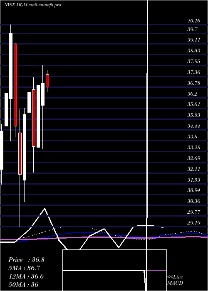Click the 30.36 price axis label
The height and width of the screenshot is (291, 208).
[x=194, y=201]
